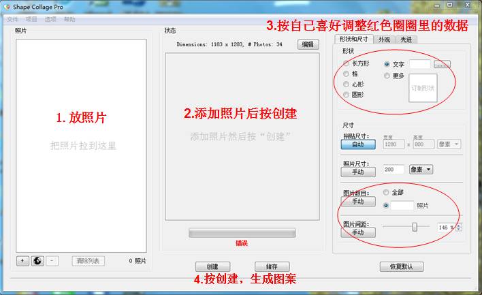The width and height of the screenshot is (482, 295).
Task: Open the collage size unit 像素 dropdown
Action: tap(449, 144)
